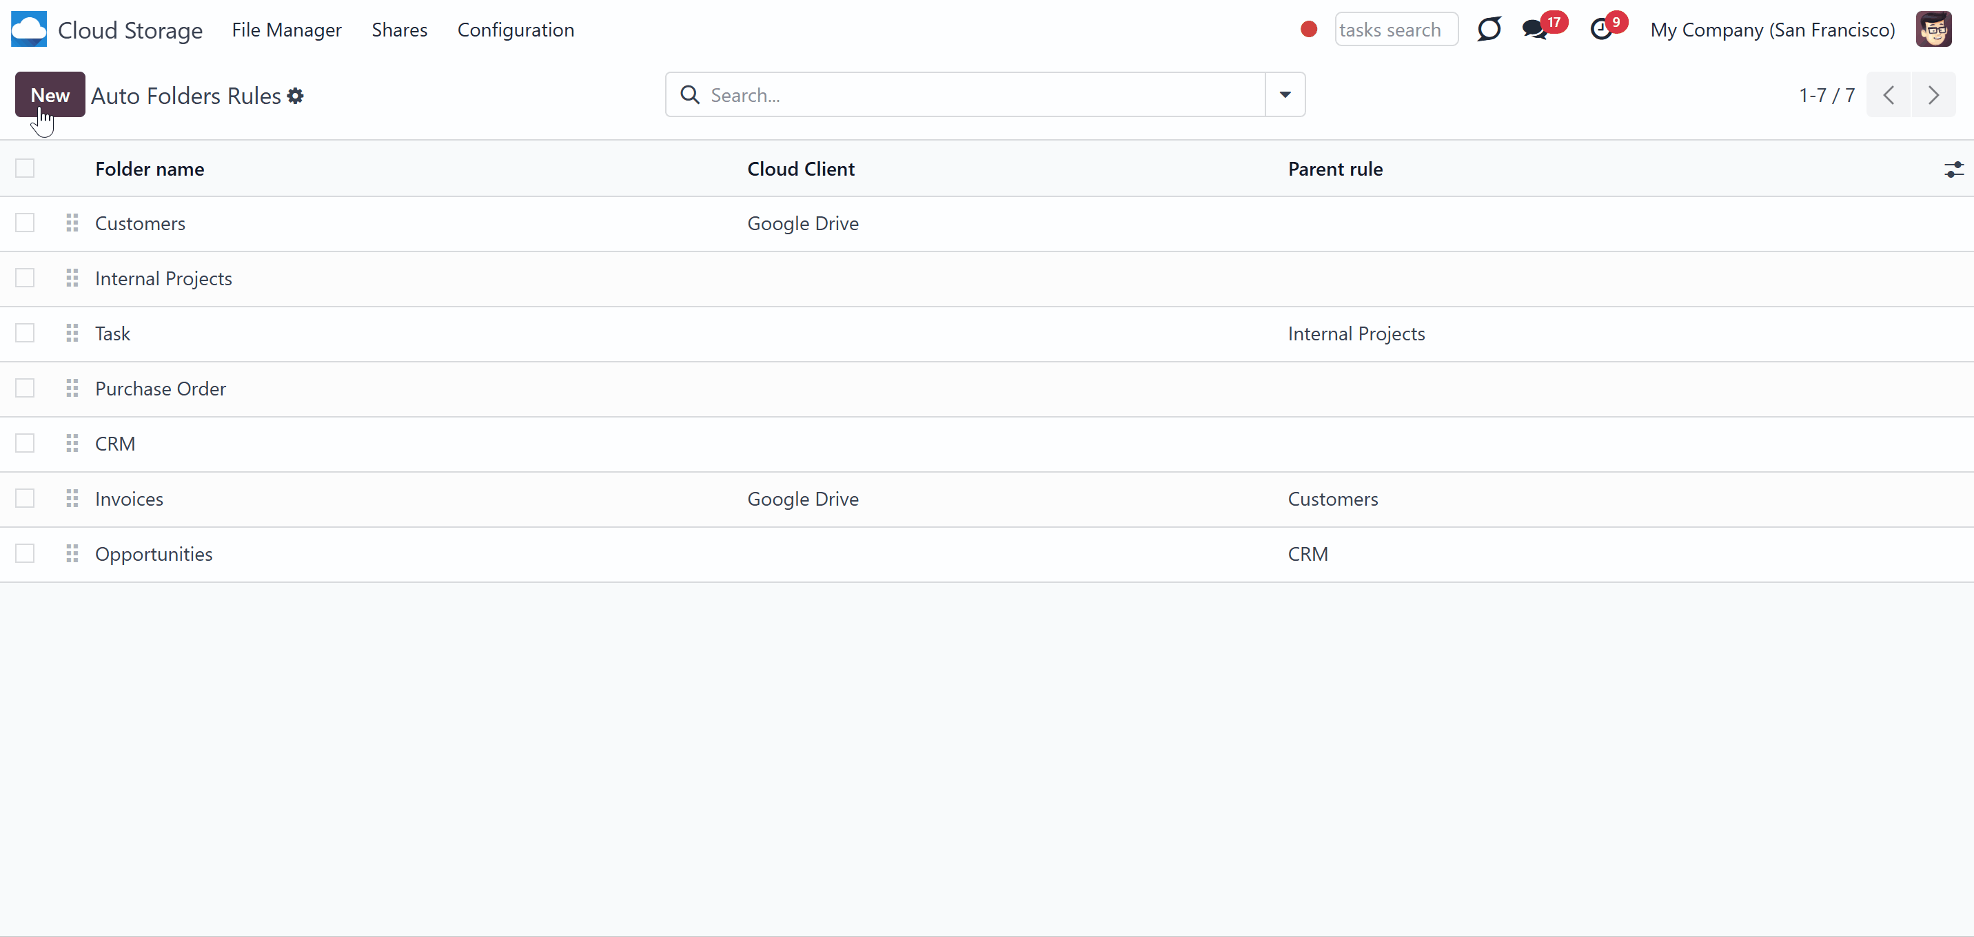Open the Customers folder rule
Image resolution: width=1974 pixels, height=937 pixels.
[x=140, y=224]
